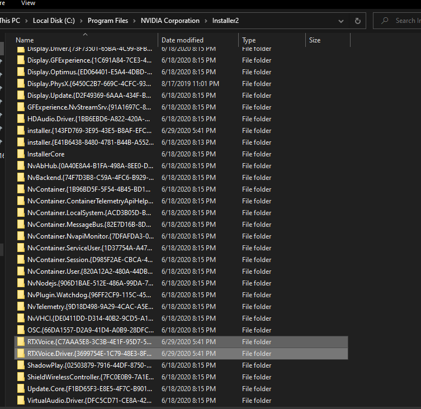Click the NvContainer.Session folder icon
This screenshot has height=409, width=421.
(21, 260)
